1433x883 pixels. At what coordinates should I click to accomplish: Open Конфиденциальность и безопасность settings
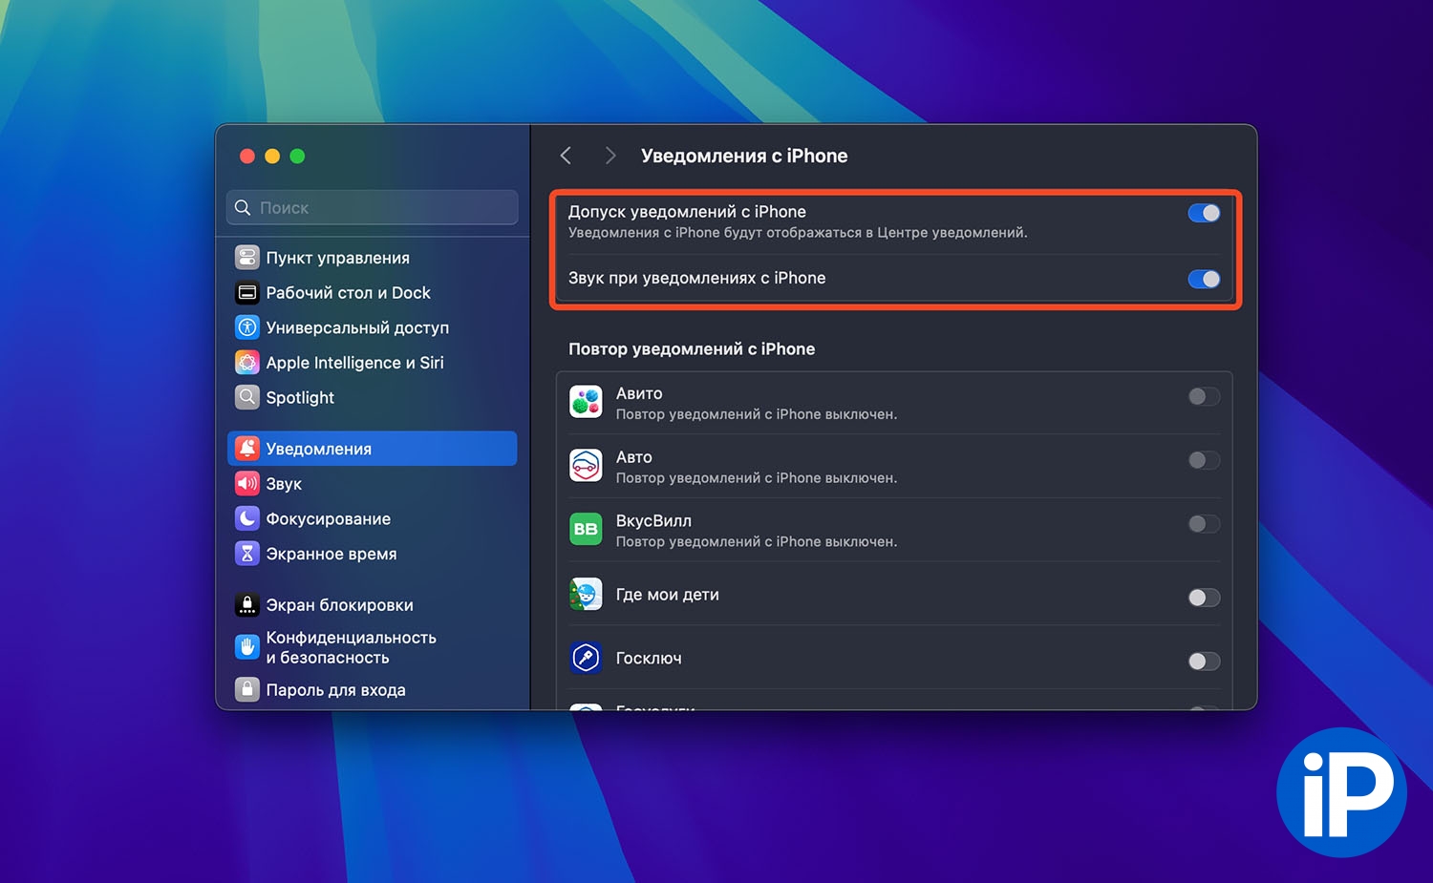click(x=373, y=647)
